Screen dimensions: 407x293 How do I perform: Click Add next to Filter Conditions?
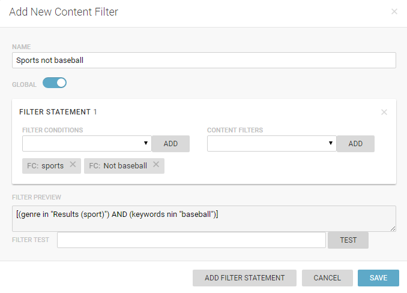[x=170, y=144]
